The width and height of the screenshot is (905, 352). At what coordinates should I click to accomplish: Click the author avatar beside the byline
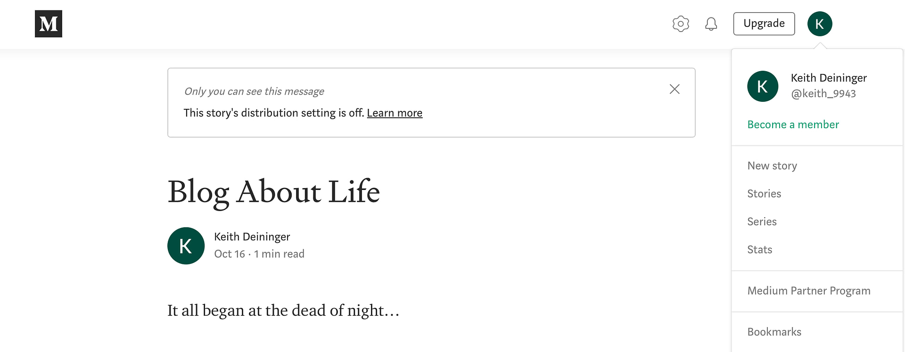coord(186,246)
